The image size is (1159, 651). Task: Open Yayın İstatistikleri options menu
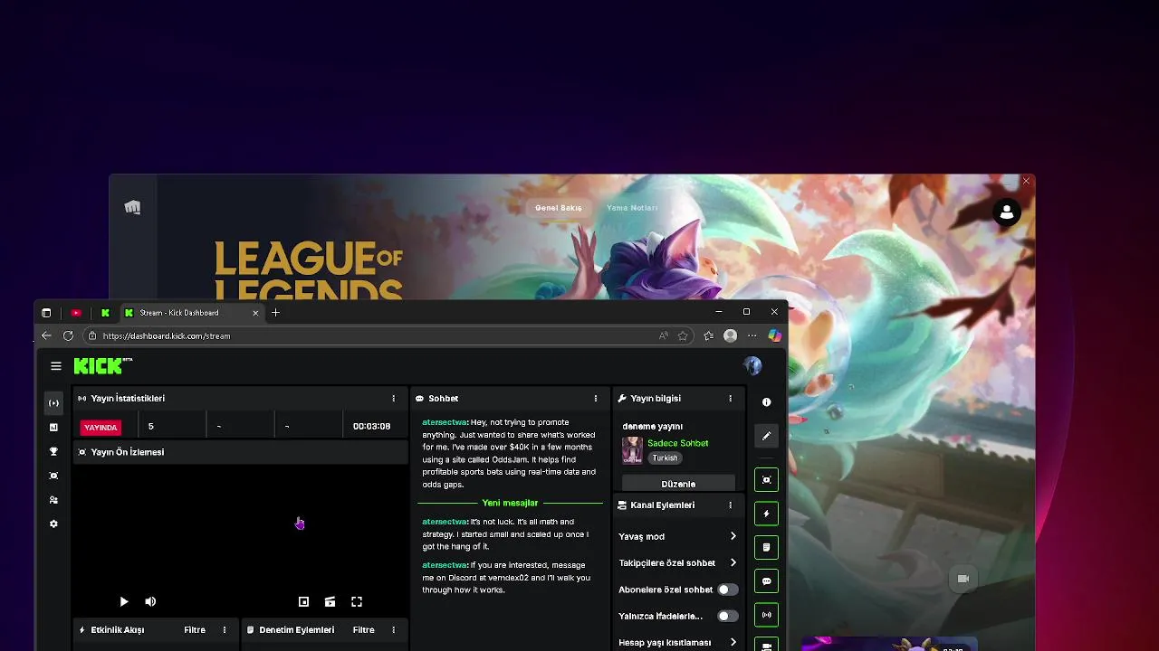pyautogui.click(x=393, y=398)
